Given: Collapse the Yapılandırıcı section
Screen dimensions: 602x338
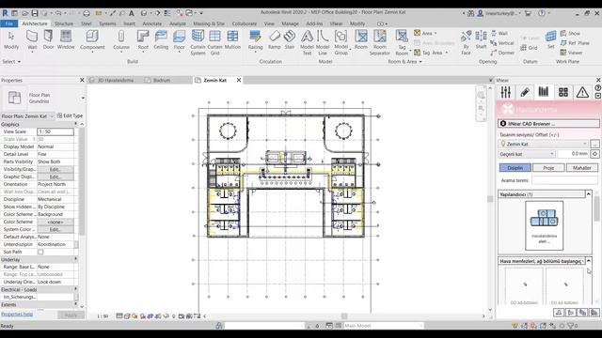Looking at the screenshot, I should click(588, 194).
